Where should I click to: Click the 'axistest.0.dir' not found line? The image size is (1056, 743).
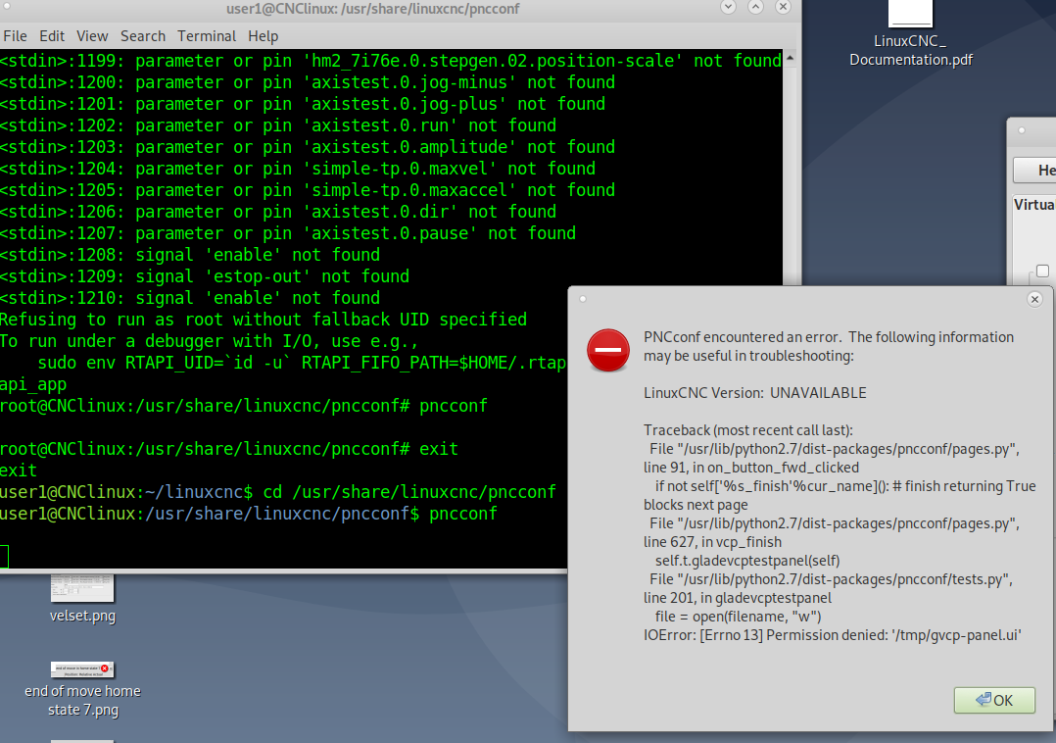tap(278, 212)
